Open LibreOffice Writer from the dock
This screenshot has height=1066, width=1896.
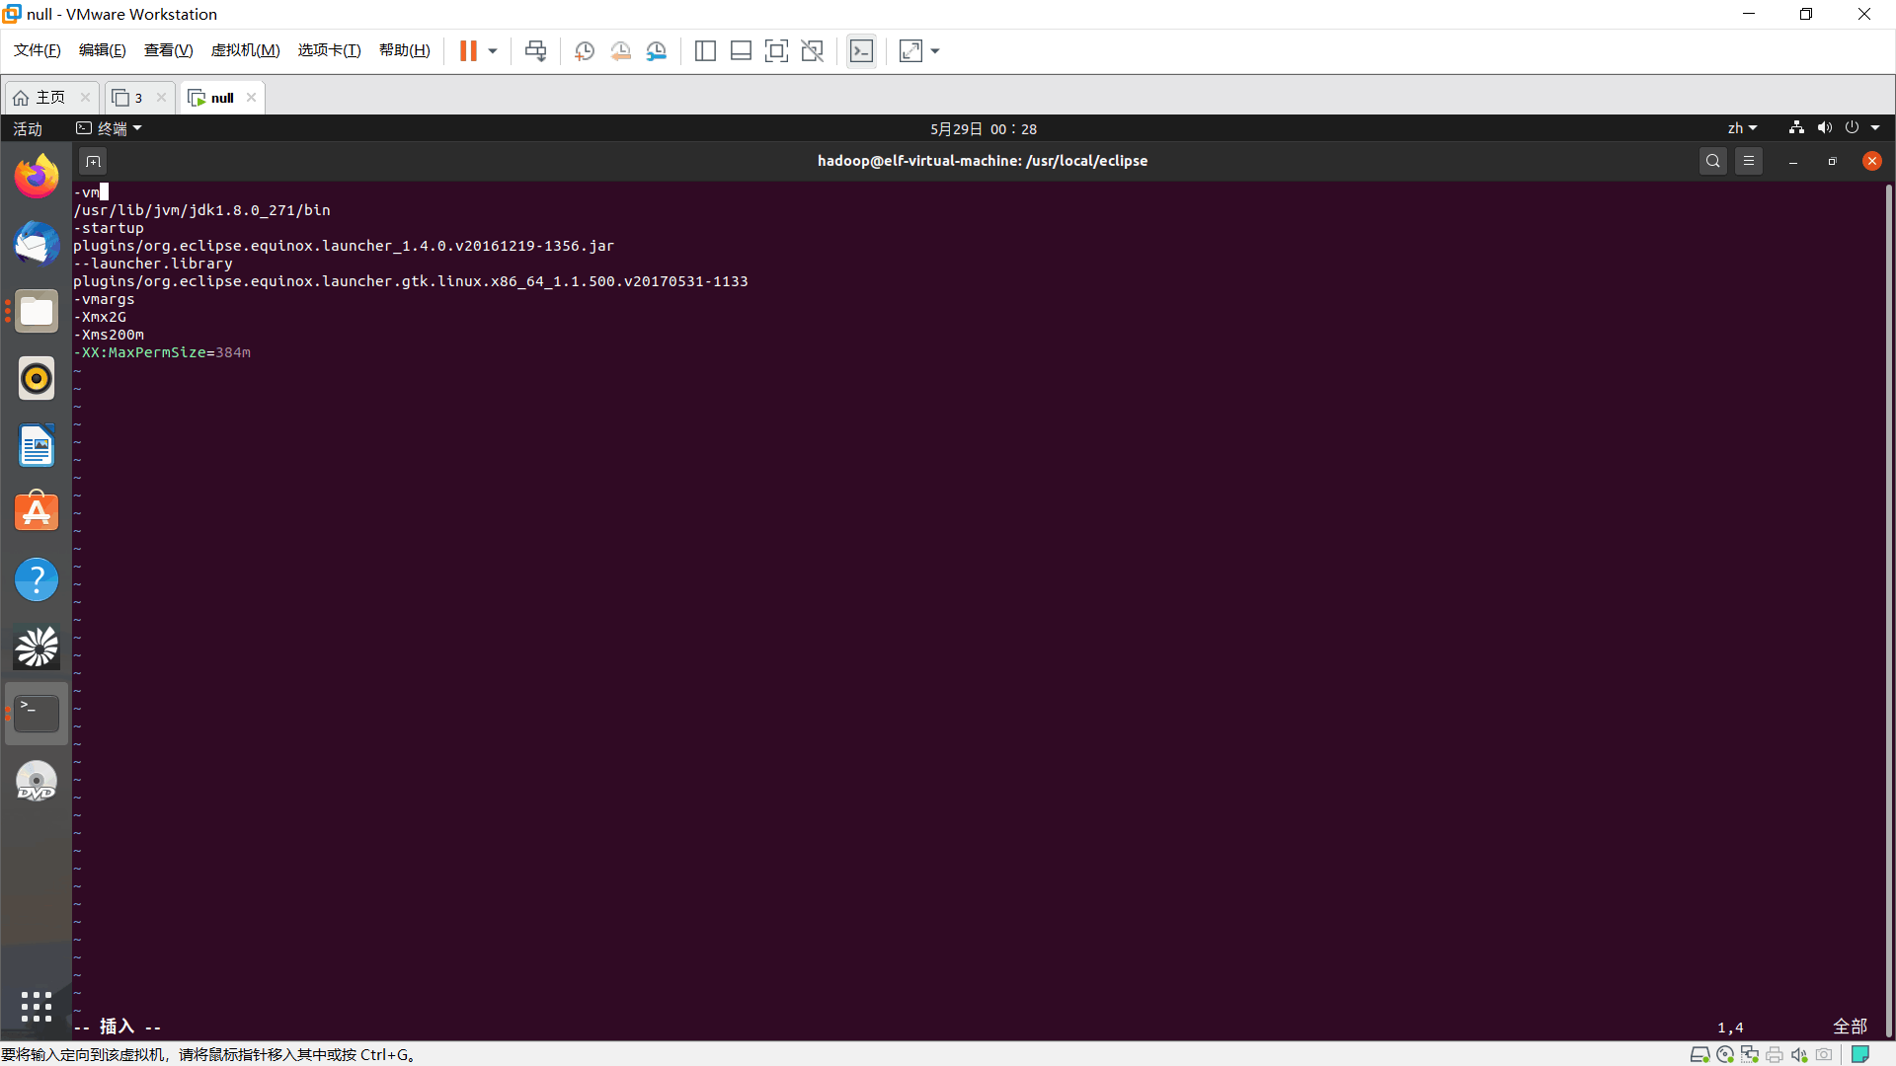(x=37, y=446)
